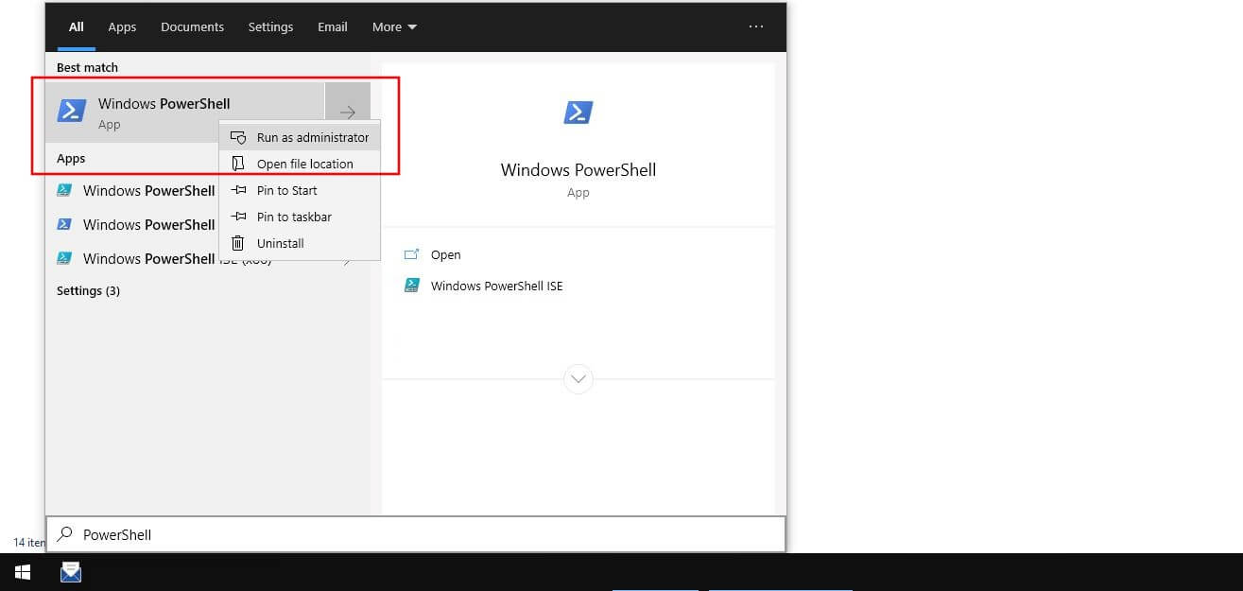Click the Uninstall trash can icon
Screen dimensions: 1243x591
point(238,243)
